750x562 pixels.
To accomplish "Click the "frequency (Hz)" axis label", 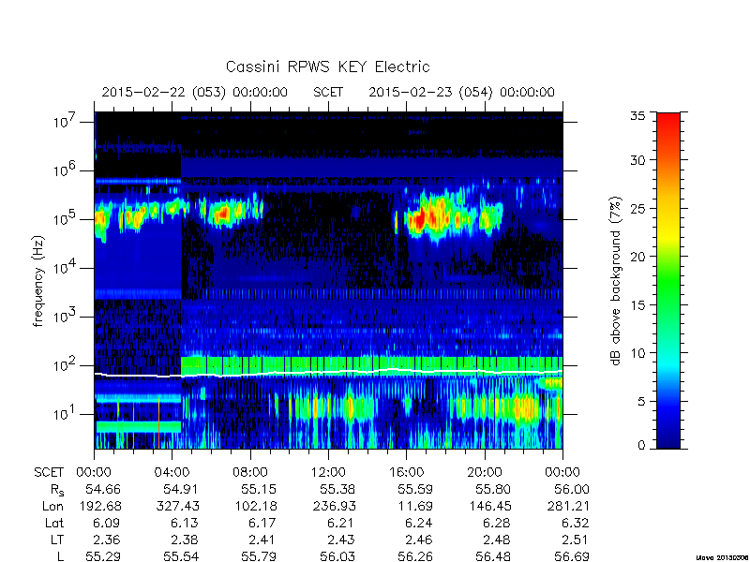I will pyautogui.click(x=38, y=281).
